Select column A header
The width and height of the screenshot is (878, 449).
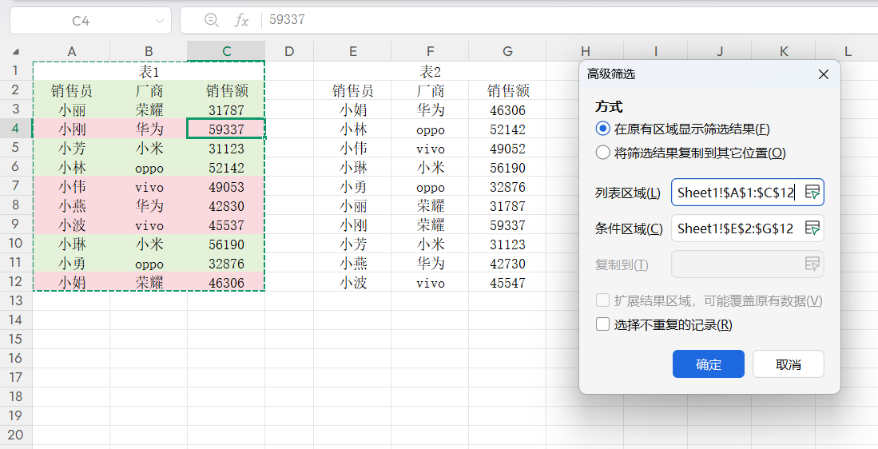[x=72, y=51]
